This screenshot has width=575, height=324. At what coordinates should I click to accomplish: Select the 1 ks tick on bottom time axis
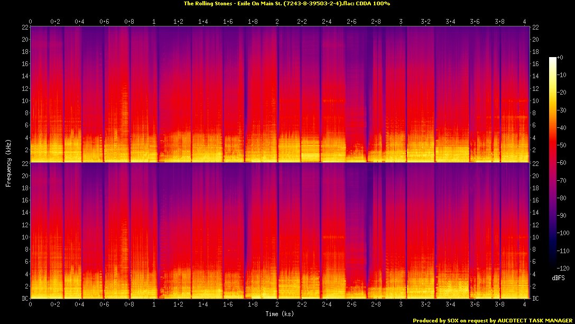click(154, 305)
